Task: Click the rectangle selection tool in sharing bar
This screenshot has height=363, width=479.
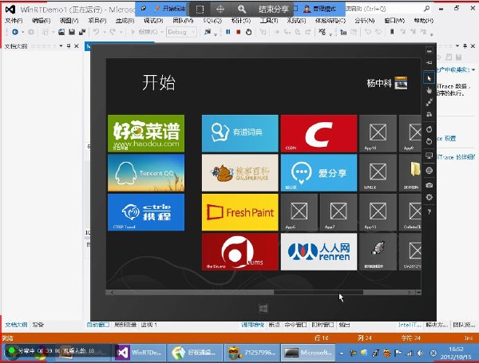Action: click(200, 9)
